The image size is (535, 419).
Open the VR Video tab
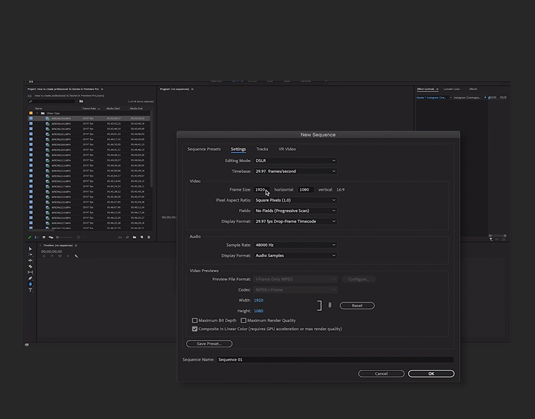coord(287,149)
